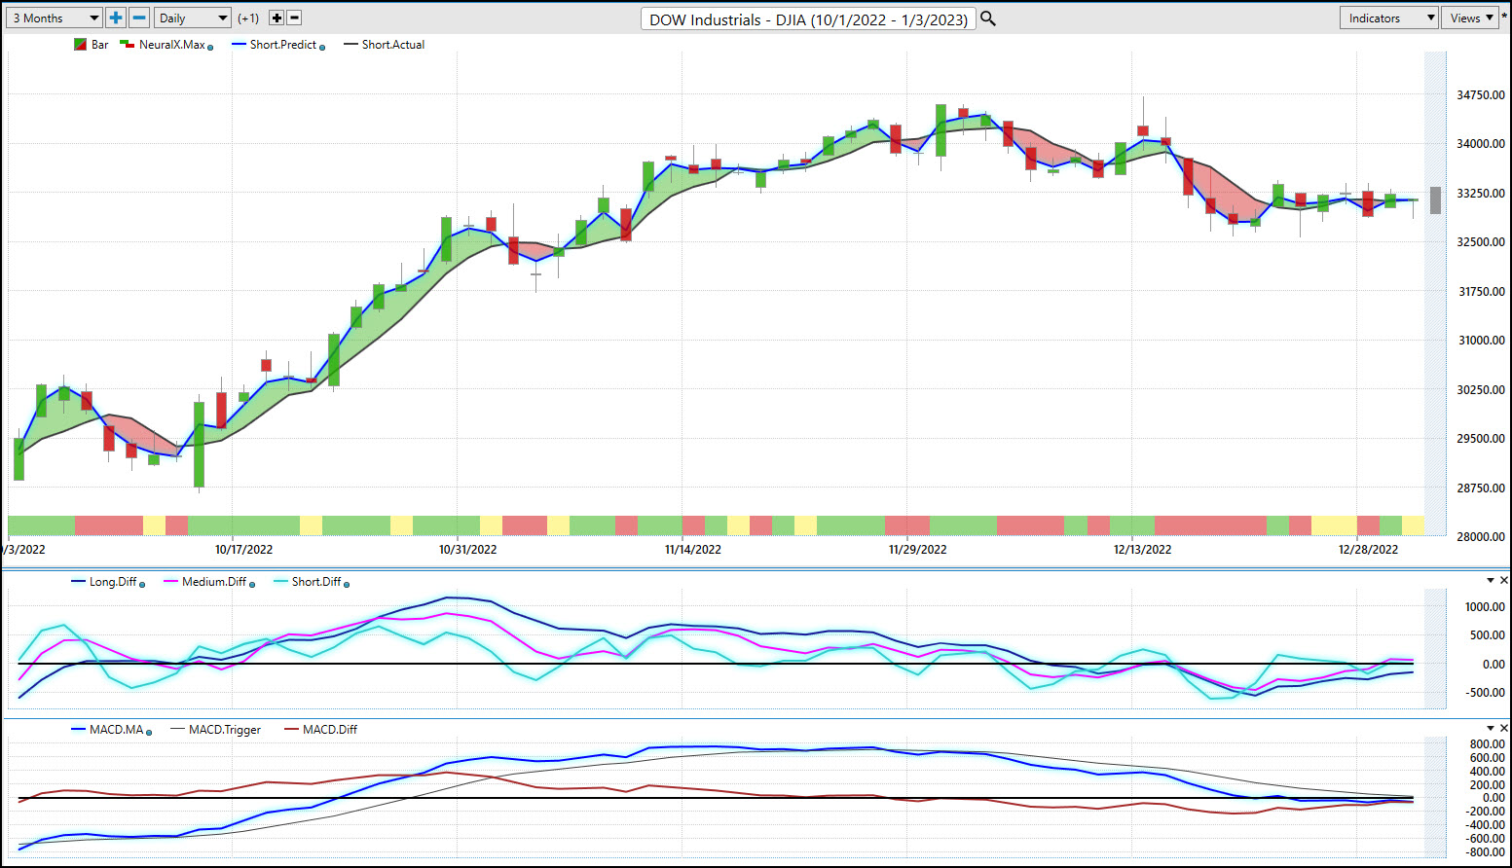Click the 28000.00 price axis label
The height and width of the screenshot is (868, 1512).
(x=1481, y=537)
